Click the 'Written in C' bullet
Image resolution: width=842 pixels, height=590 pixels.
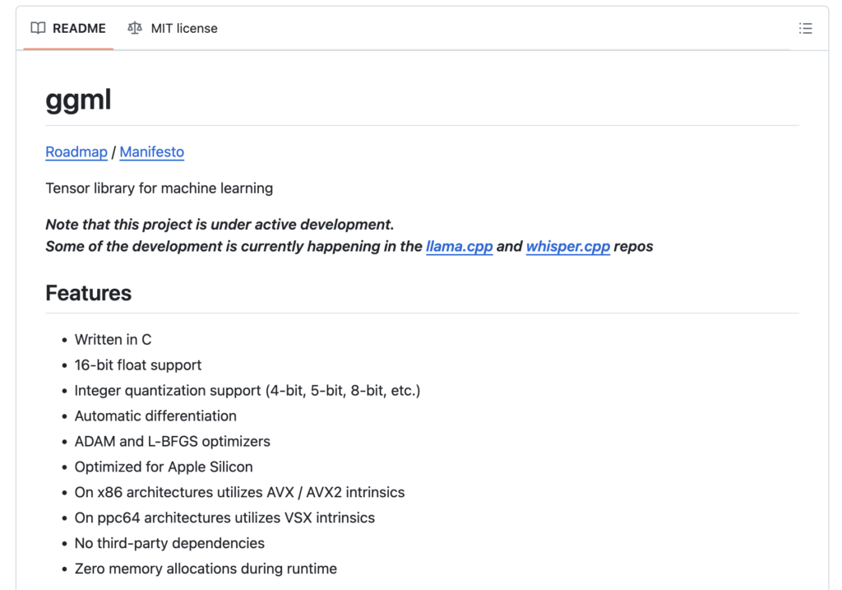point(113,340)
